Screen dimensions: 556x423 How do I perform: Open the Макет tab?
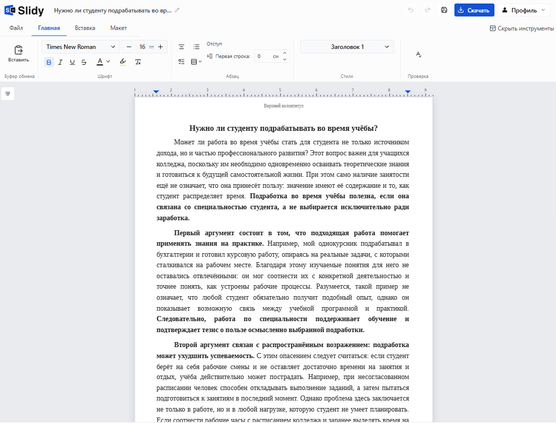pyautogui.click(x=119, y=28)
